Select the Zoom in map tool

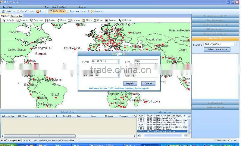point(22,20)
